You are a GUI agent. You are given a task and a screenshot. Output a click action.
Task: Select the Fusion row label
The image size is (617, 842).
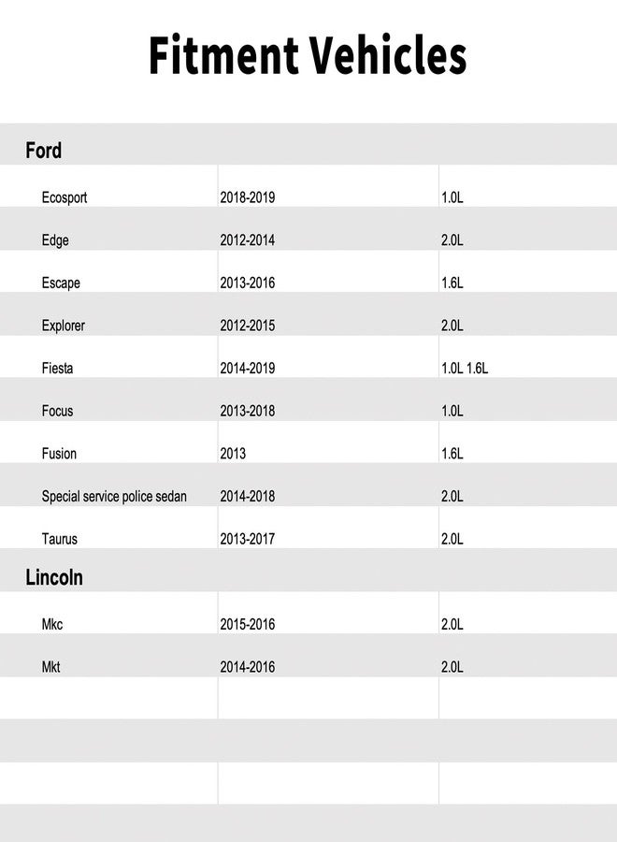pos(59,454)
